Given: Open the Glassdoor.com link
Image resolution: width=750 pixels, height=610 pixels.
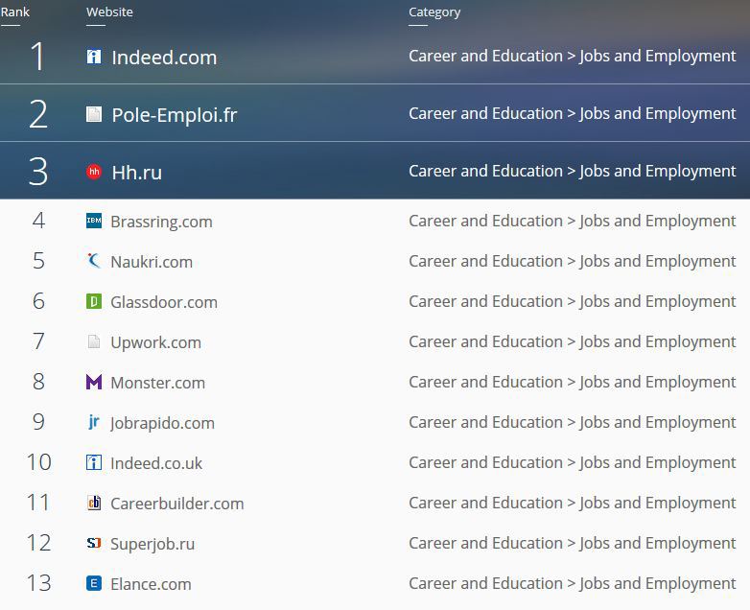Looking at the screenshot, I should point(164,302).
